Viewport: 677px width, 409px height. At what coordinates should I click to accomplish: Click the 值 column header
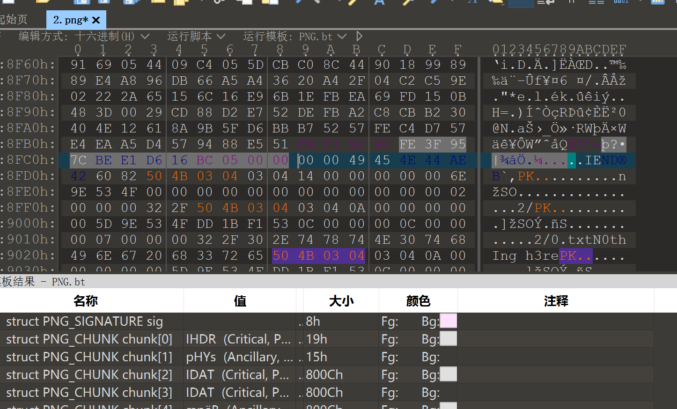tap(240, 301)
